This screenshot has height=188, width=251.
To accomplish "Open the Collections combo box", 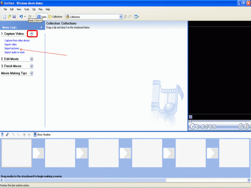I will (94, 17).
